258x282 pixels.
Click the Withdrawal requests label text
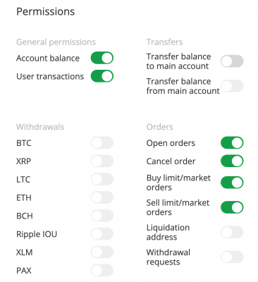pos(168,257)
